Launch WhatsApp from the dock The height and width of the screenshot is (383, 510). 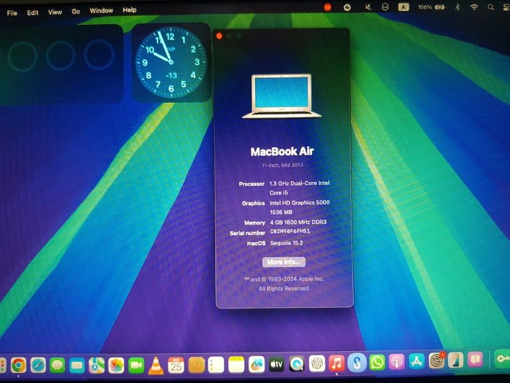pos(377,363)
